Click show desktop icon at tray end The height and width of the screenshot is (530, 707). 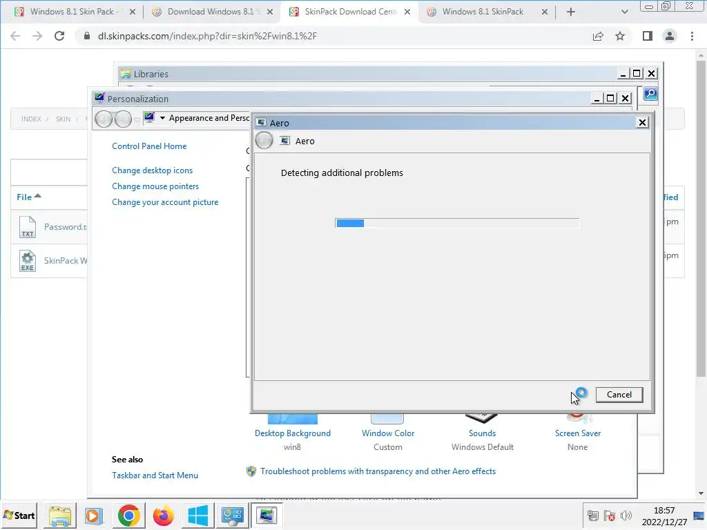point(699,516)
